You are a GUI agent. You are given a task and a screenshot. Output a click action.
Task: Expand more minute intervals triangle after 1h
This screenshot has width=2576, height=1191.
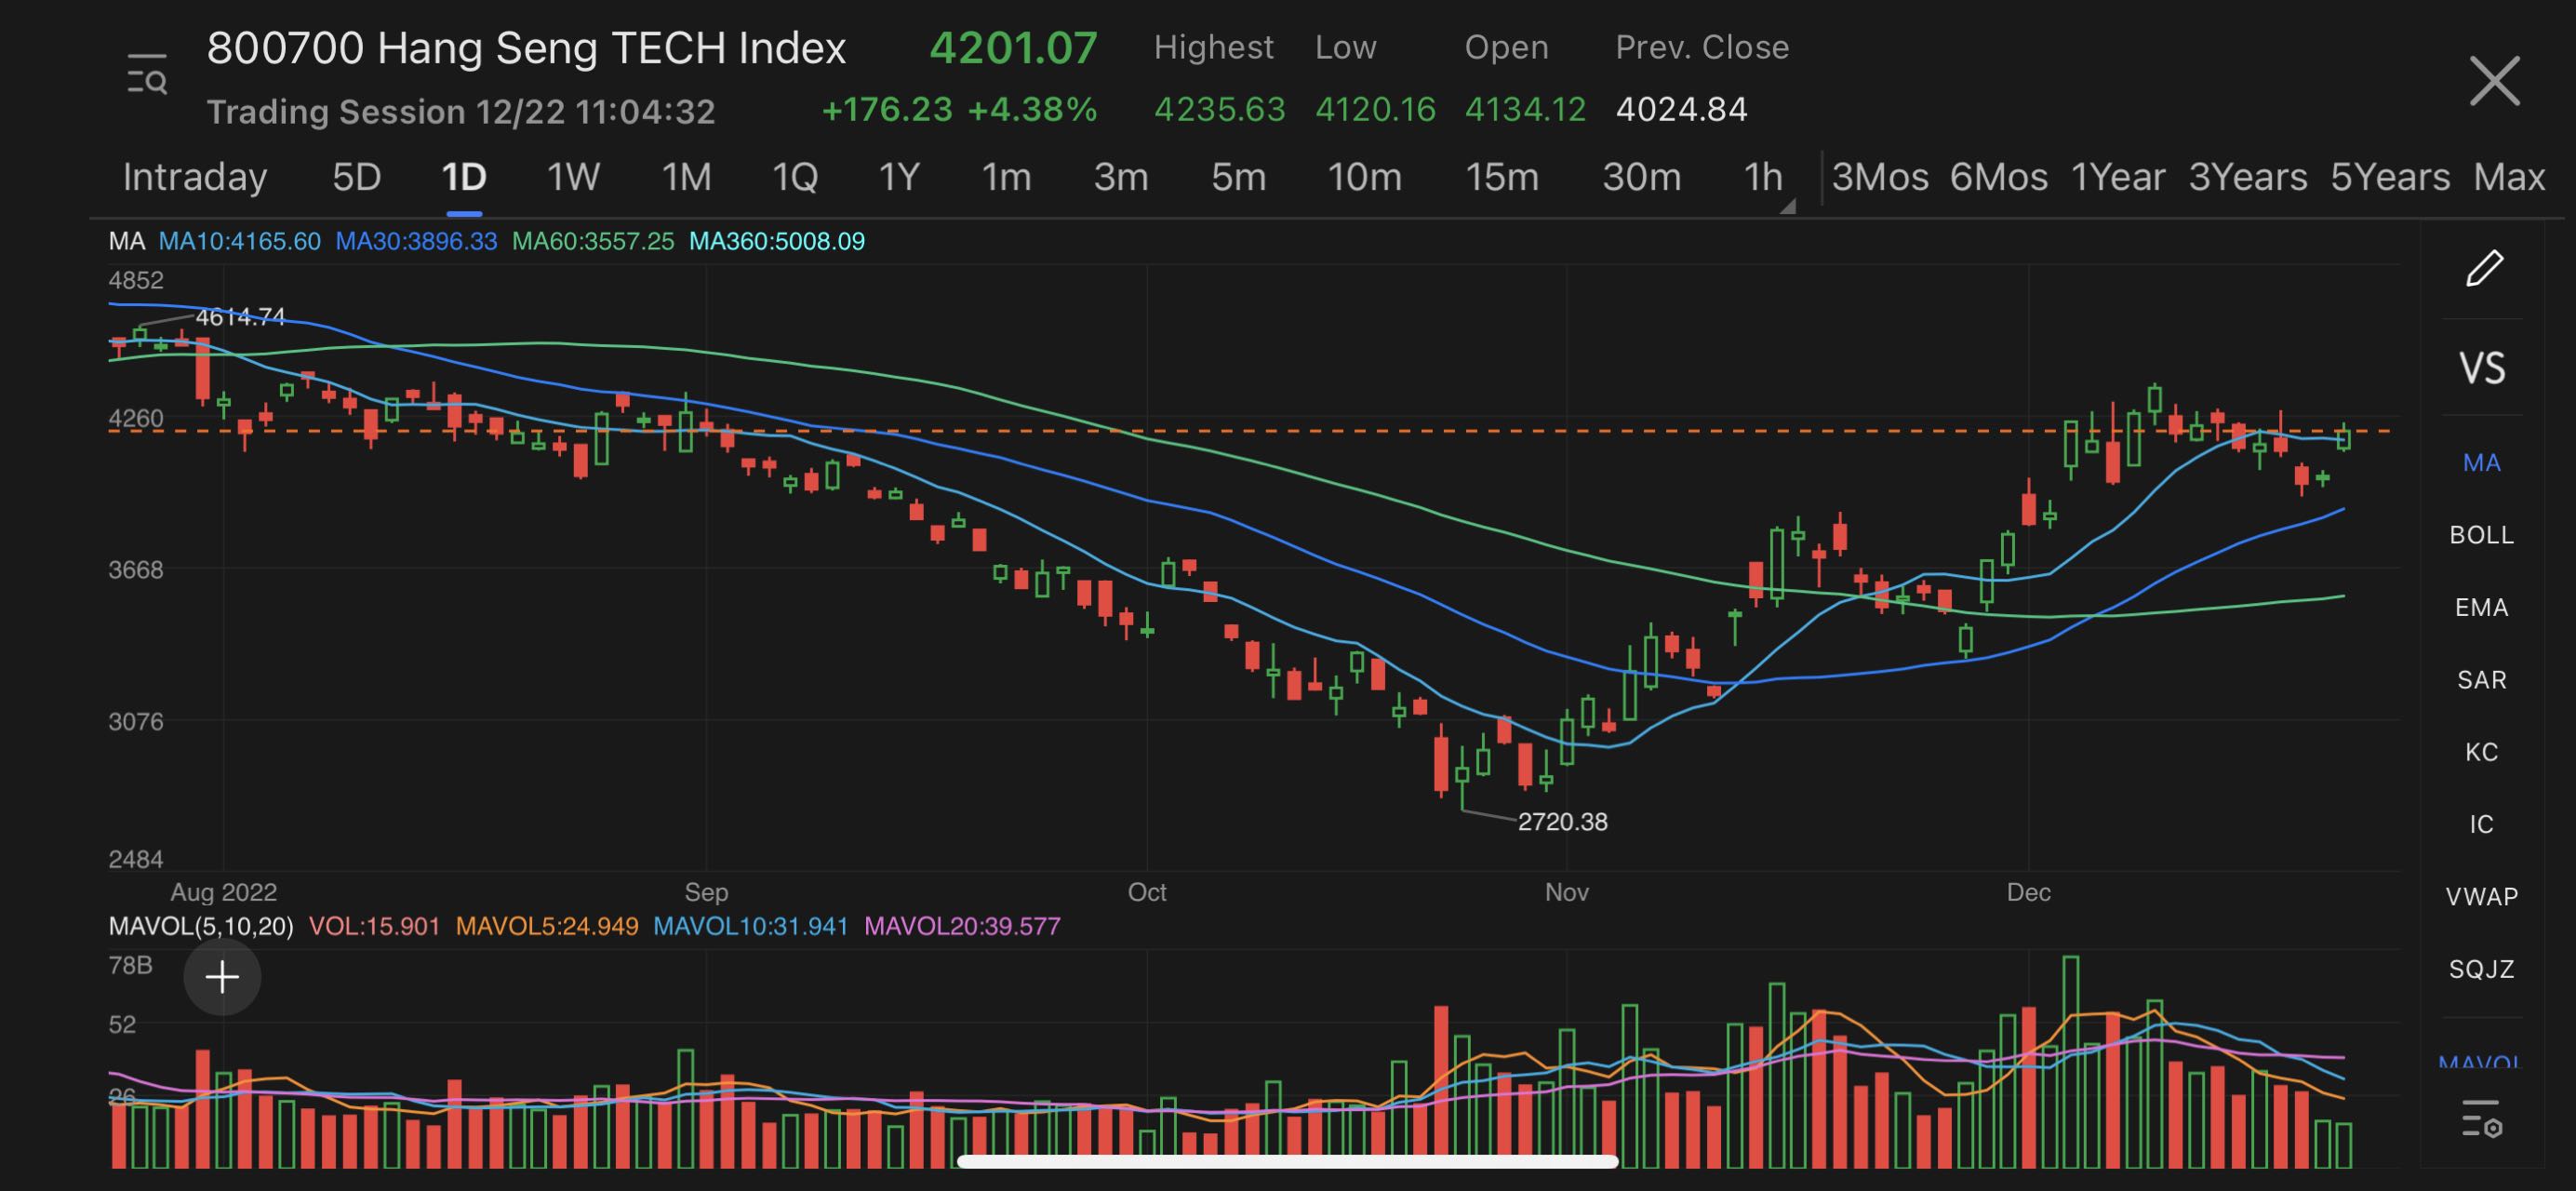(x=1787, y=206)
